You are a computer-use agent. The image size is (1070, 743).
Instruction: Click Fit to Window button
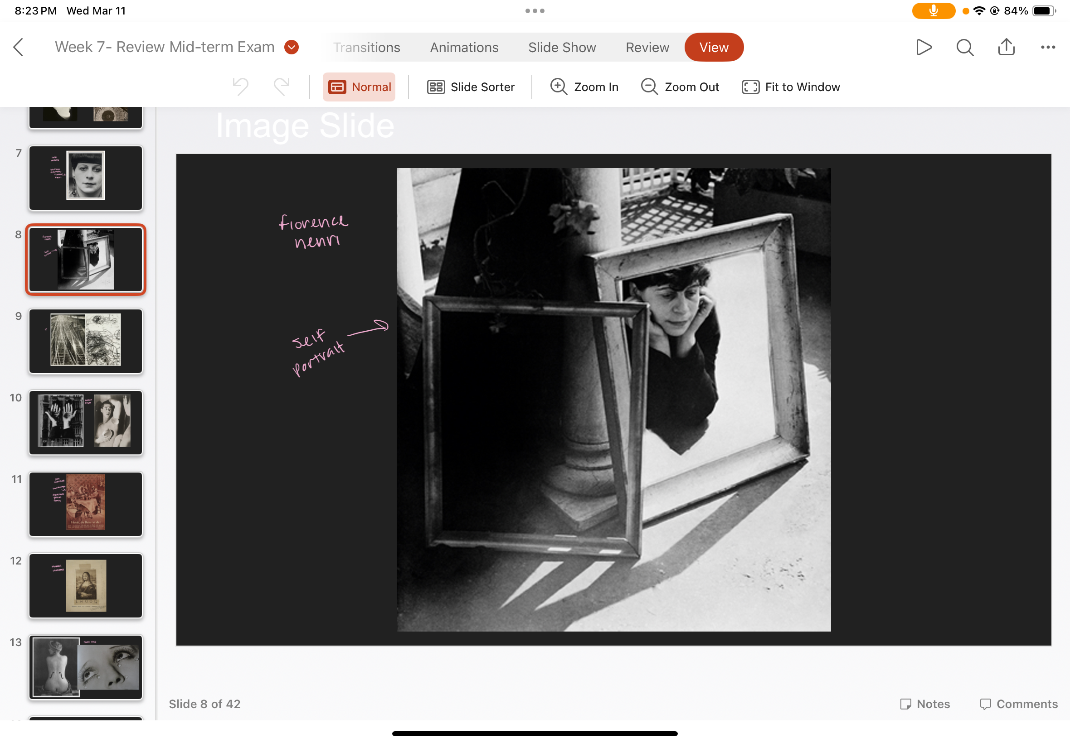point(791,87)
